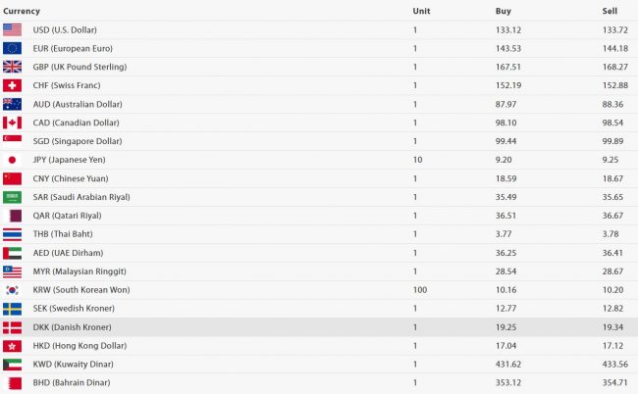Click the Australian Dollar flag icon
This screenshot has height=394, width=638.
(x=12, y=104)
